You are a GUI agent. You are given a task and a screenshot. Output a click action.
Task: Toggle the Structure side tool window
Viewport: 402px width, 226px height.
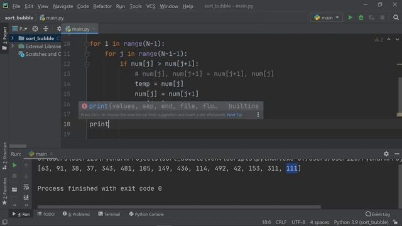click(4, 156)
